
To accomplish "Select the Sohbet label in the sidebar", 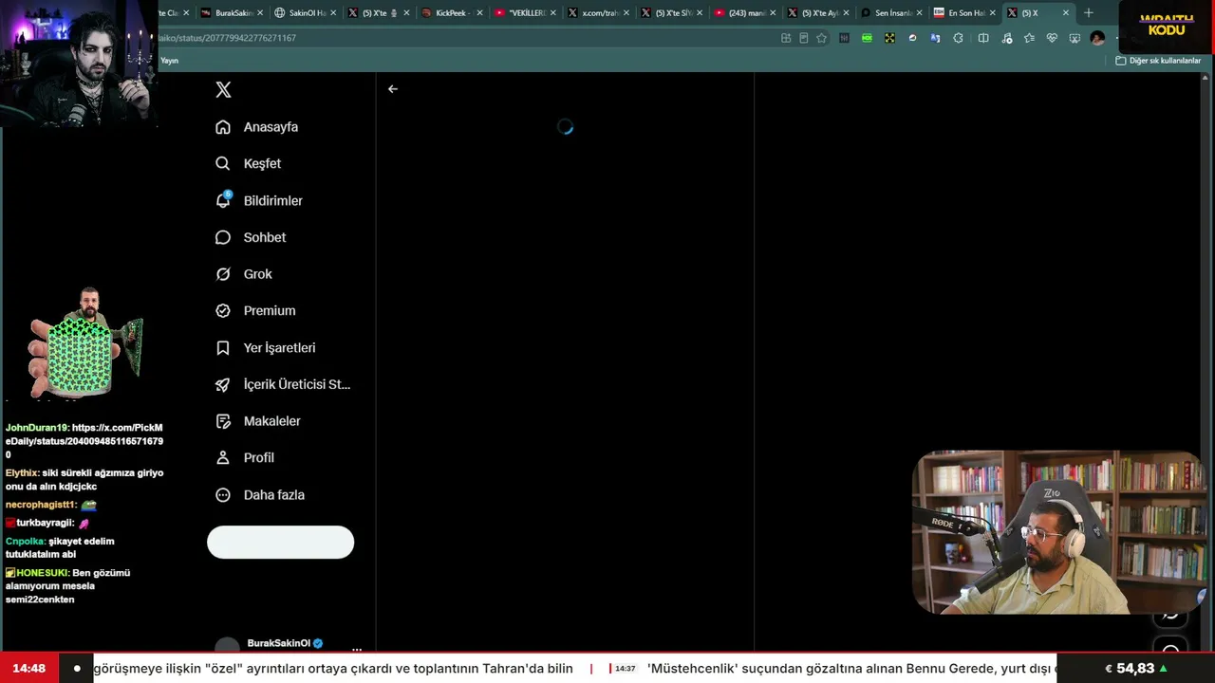I will [265, 237].
